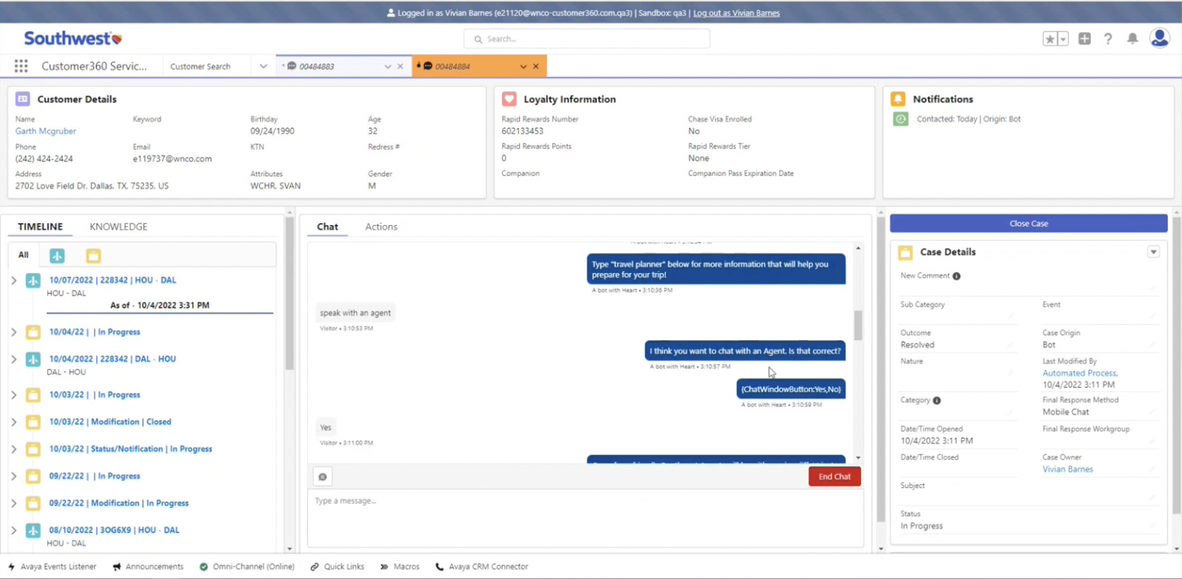Viewport: 1182px width, 579px height.
Task: Open the favorites list dropdown arrow
Action: coord(1063,39)
